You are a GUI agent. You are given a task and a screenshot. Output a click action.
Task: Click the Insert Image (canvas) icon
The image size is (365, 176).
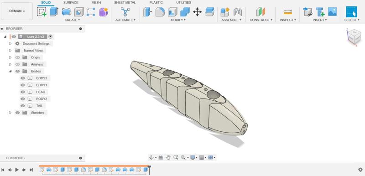point(332,11)
